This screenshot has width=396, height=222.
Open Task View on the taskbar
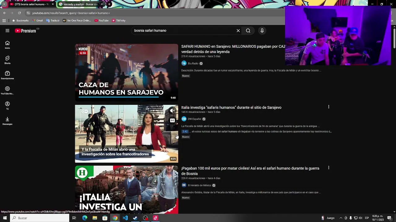(x=74, y=218)
